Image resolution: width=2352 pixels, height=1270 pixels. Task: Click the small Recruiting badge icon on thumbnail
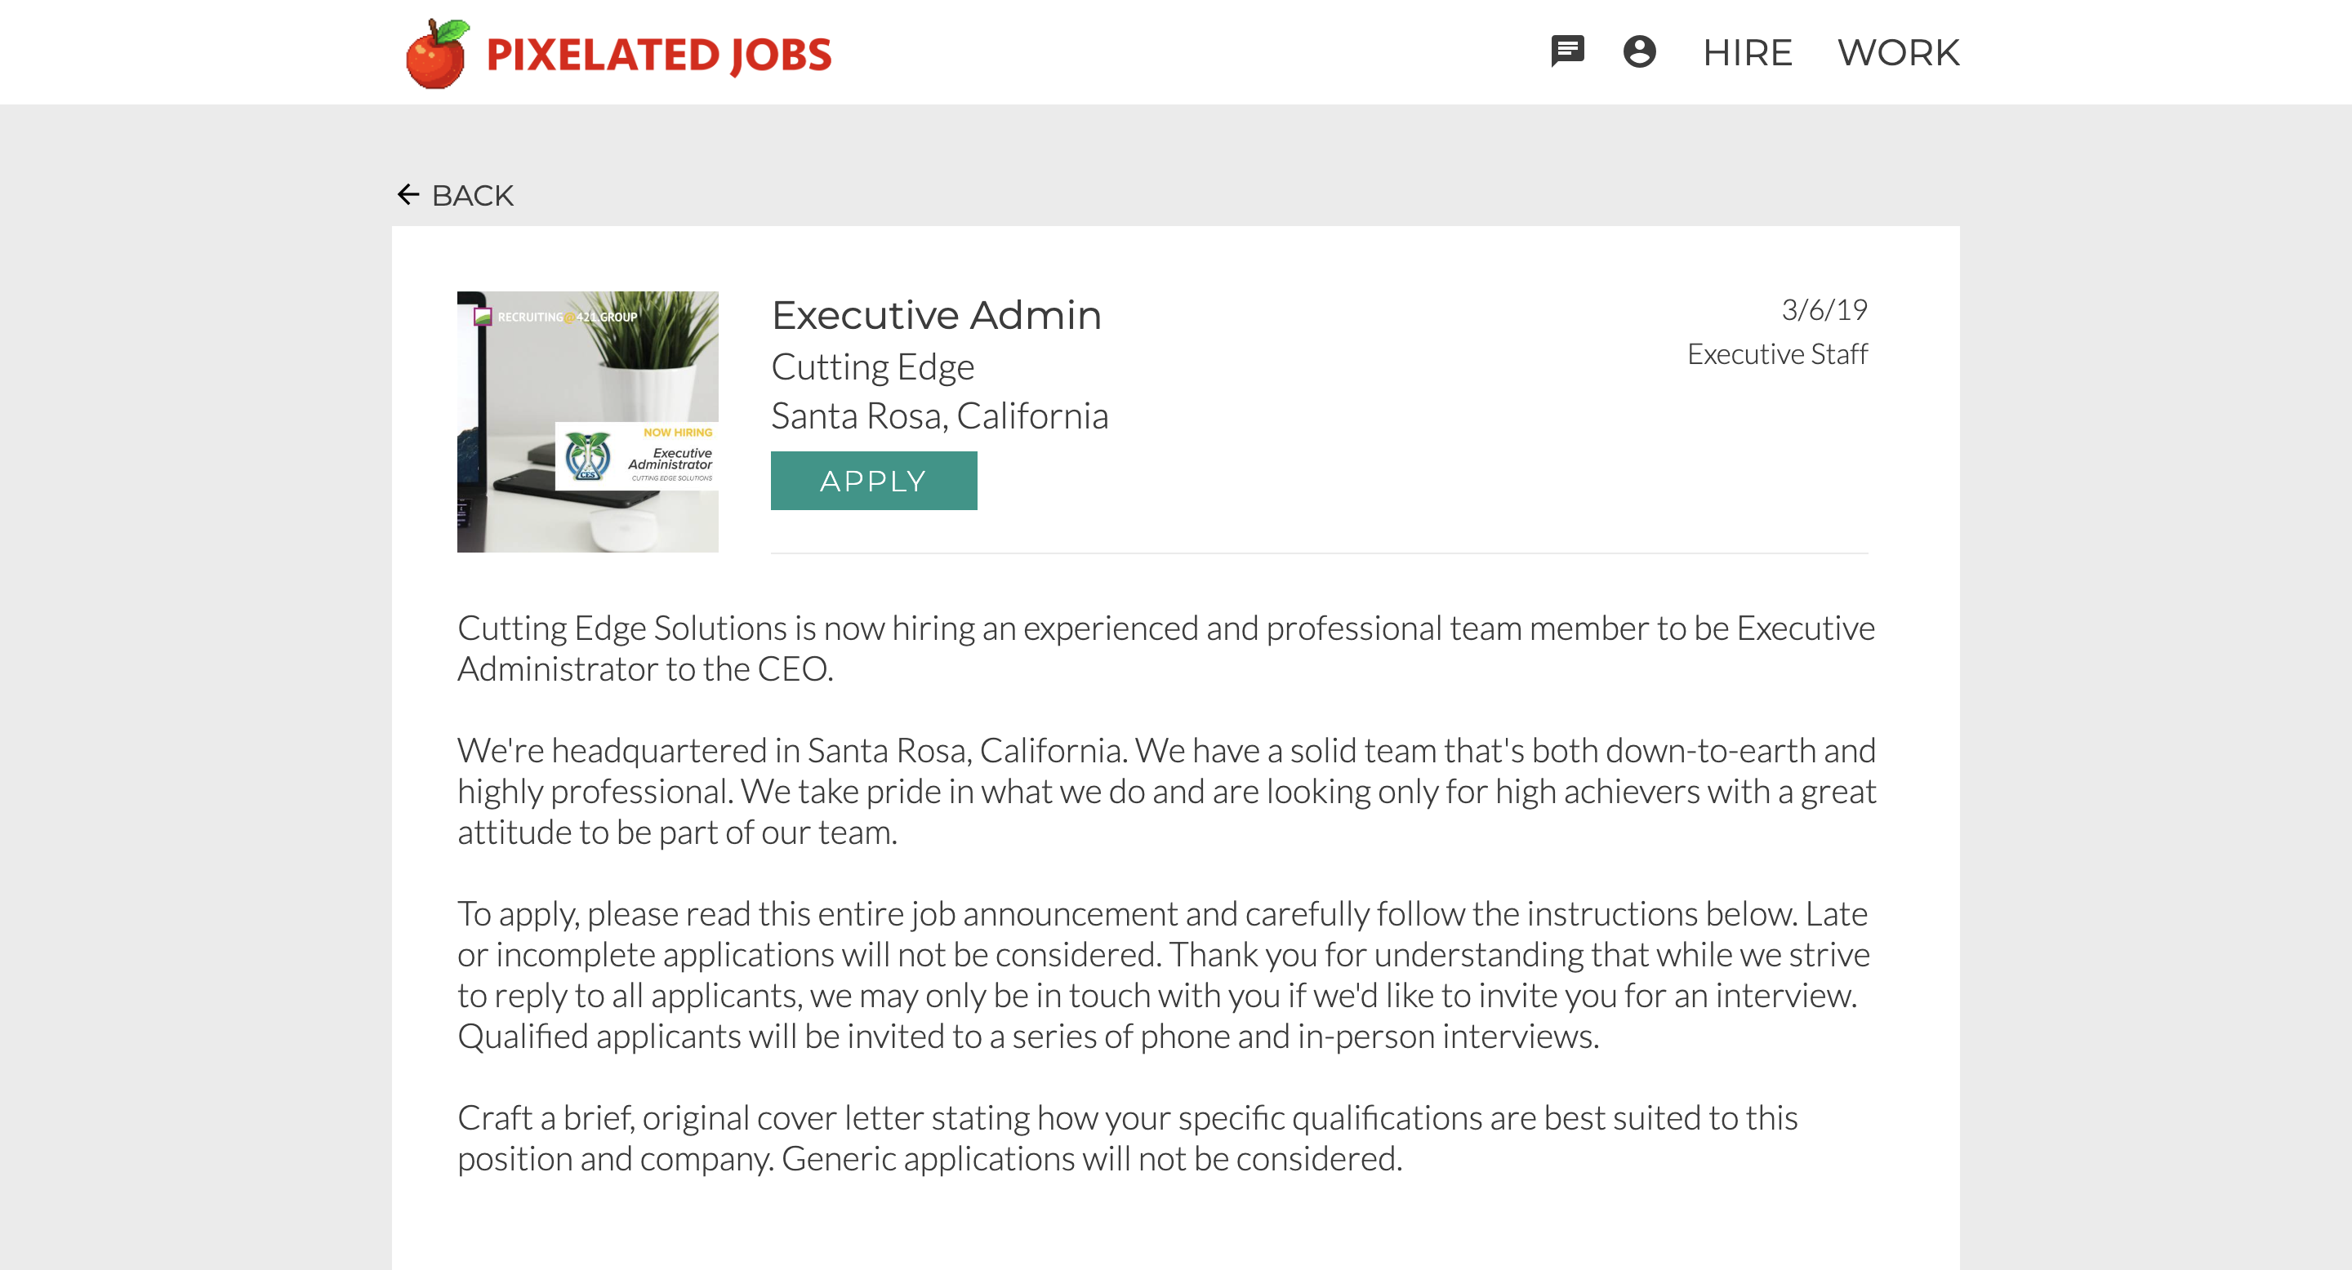482,317
